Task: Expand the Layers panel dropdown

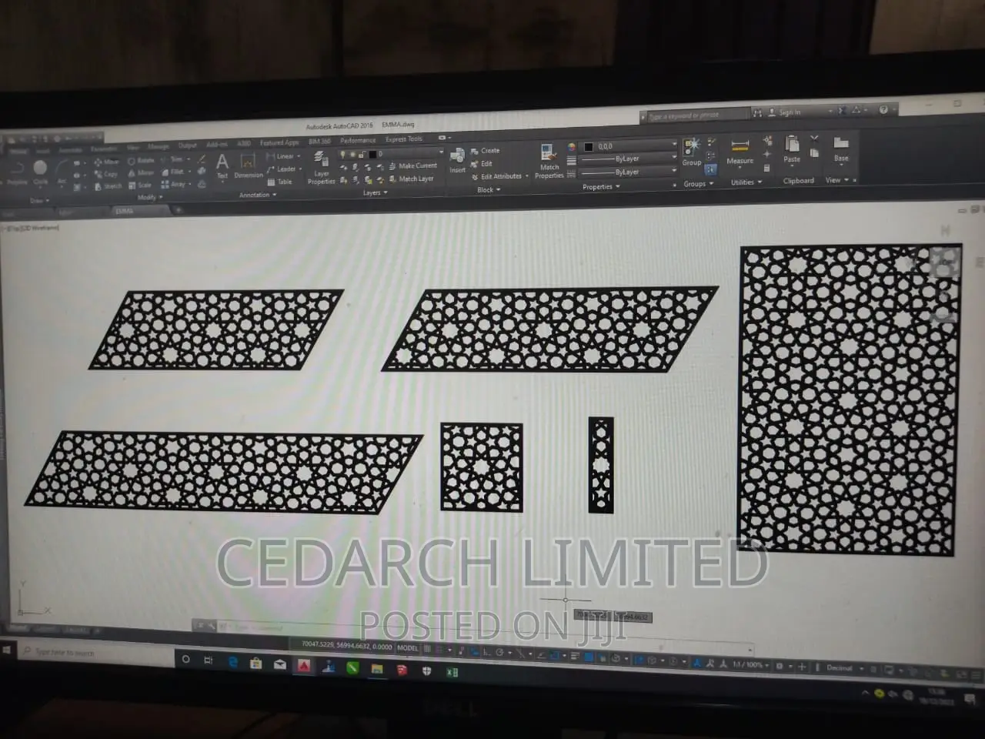Action: [376, 192]
